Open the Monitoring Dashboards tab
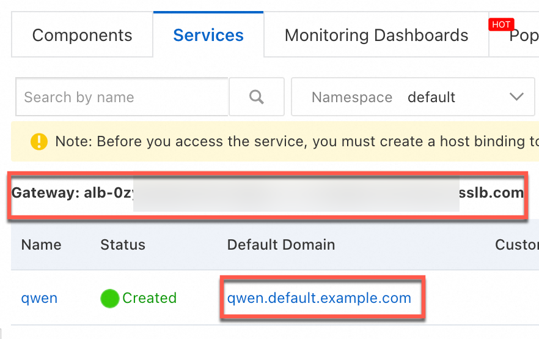Viewport: 539px width, 339px height. point(376,35)
